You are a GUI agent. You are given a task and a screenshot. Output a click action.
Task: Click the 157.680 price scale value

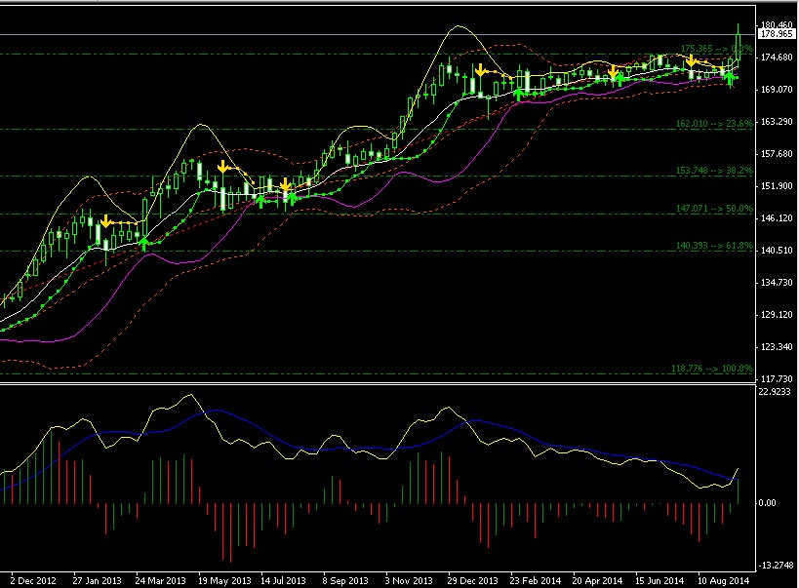click(777, 153)
